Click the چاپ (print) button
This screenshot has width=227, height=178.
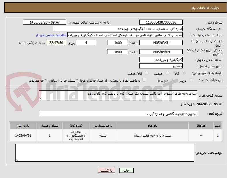click(126, 170)
